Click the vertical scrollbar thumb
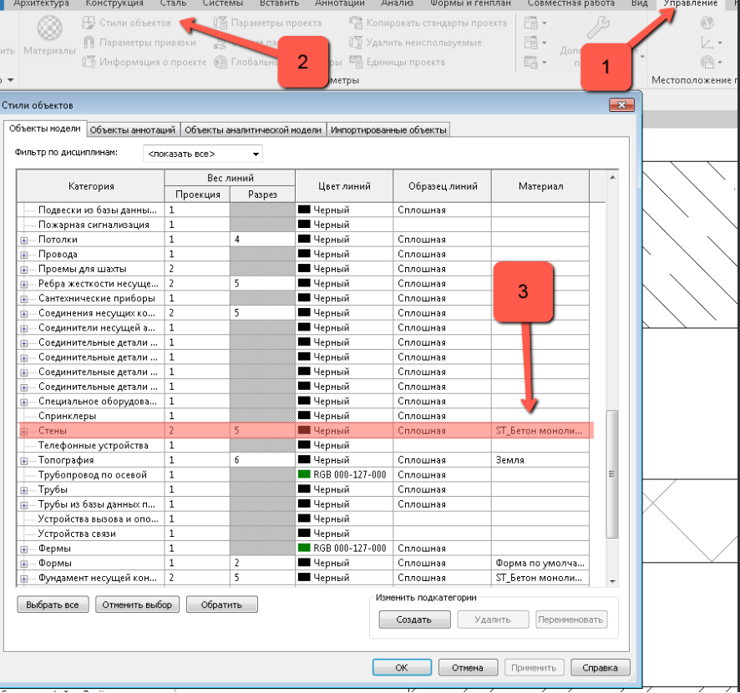Image resolution: width=740 pixels, height=693 pixels. pos(612,474)
